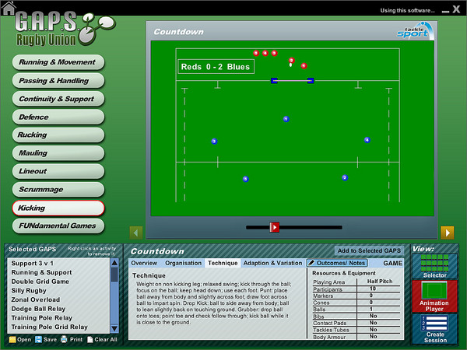This screenshot has width=467, height=350.
Task: Open the Animation Player view
Action: tap(434, 296)
